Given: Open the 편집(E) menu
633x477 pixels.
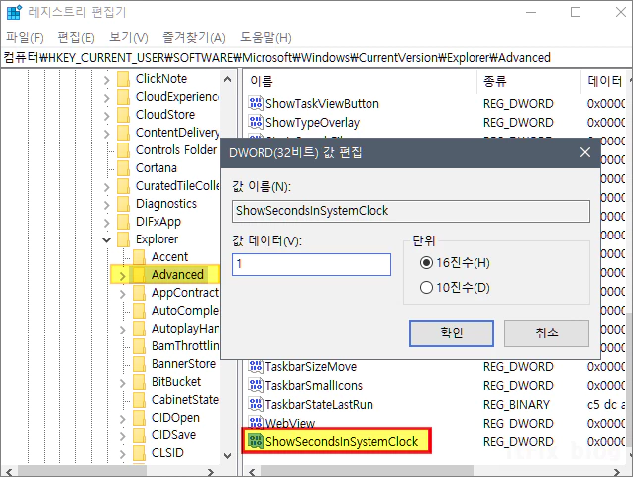Looking at the screenshot, I should pyautogui.click(x=76, y=38).
